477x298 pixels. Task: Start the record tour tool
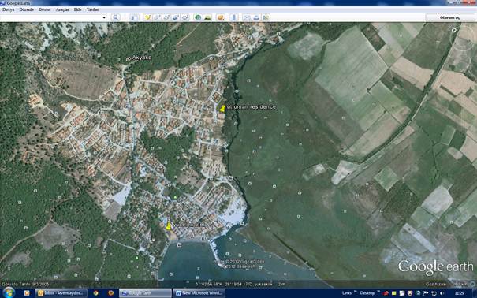tap(185, 17)
